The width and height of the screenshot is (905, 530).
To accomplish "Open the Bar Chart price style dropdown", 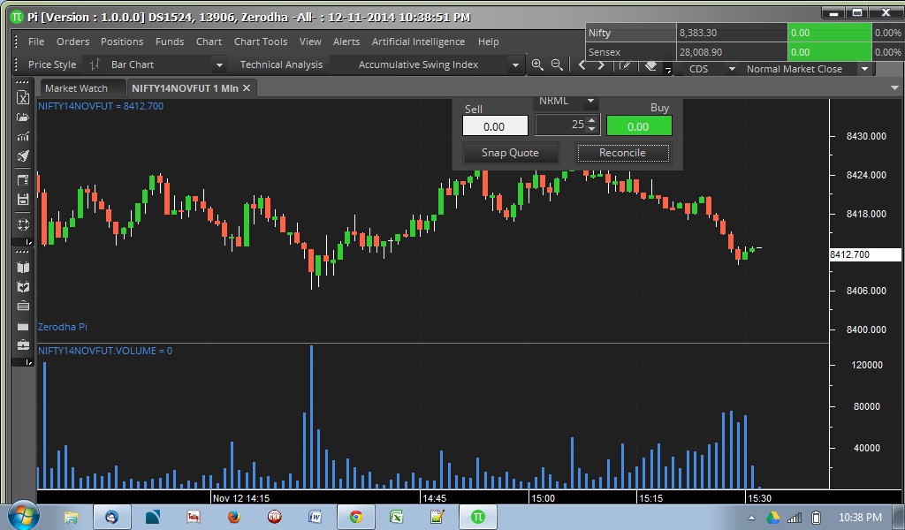I will 219,64.
